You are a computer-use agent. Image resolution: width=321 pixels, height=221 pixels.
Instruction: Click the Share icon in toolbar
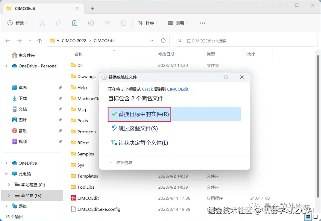coord(107,23)
